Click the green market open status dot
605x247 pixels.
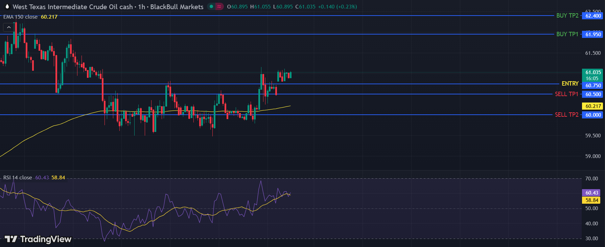(211, 6)
